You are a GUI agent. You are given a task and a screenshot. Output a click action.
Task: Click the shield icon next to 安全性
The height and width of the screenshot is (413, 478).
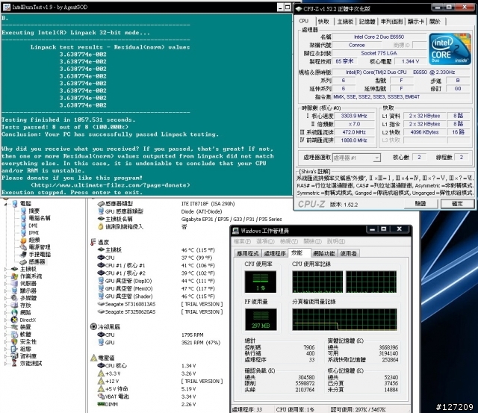pos(14,342)
